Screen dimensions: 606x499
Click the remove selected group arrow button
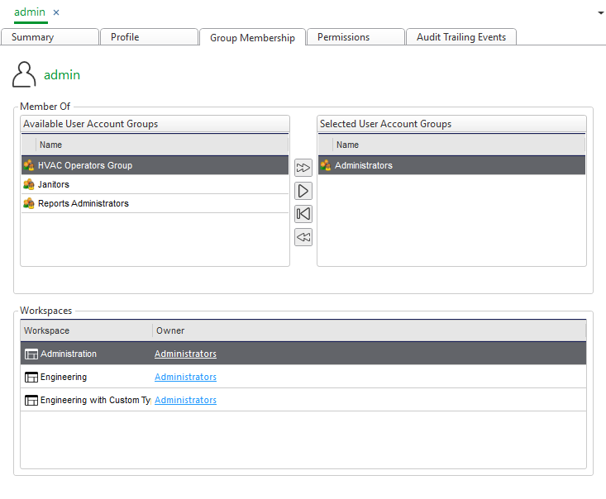pyautogui.click(x=303, y=214)
